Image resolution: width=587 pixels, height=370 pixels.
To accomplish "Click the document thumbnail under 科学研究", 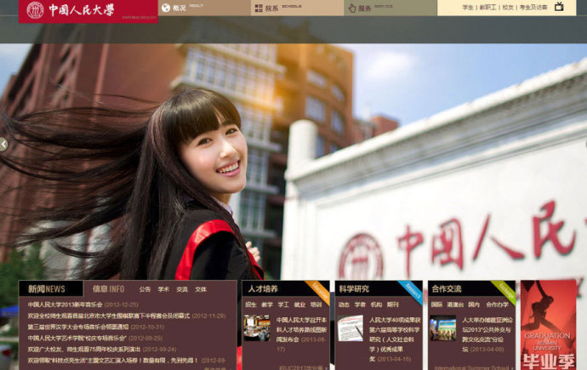I will pyautogui.click(x=350, y=327).
